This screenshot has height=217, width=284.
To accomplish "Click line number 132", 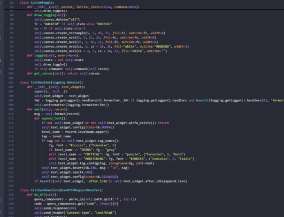I will [11, 213].
